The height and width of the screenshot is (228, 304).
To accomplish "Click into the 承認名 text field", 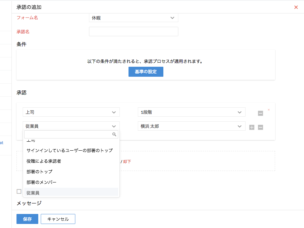I will [x=133, y=32].
